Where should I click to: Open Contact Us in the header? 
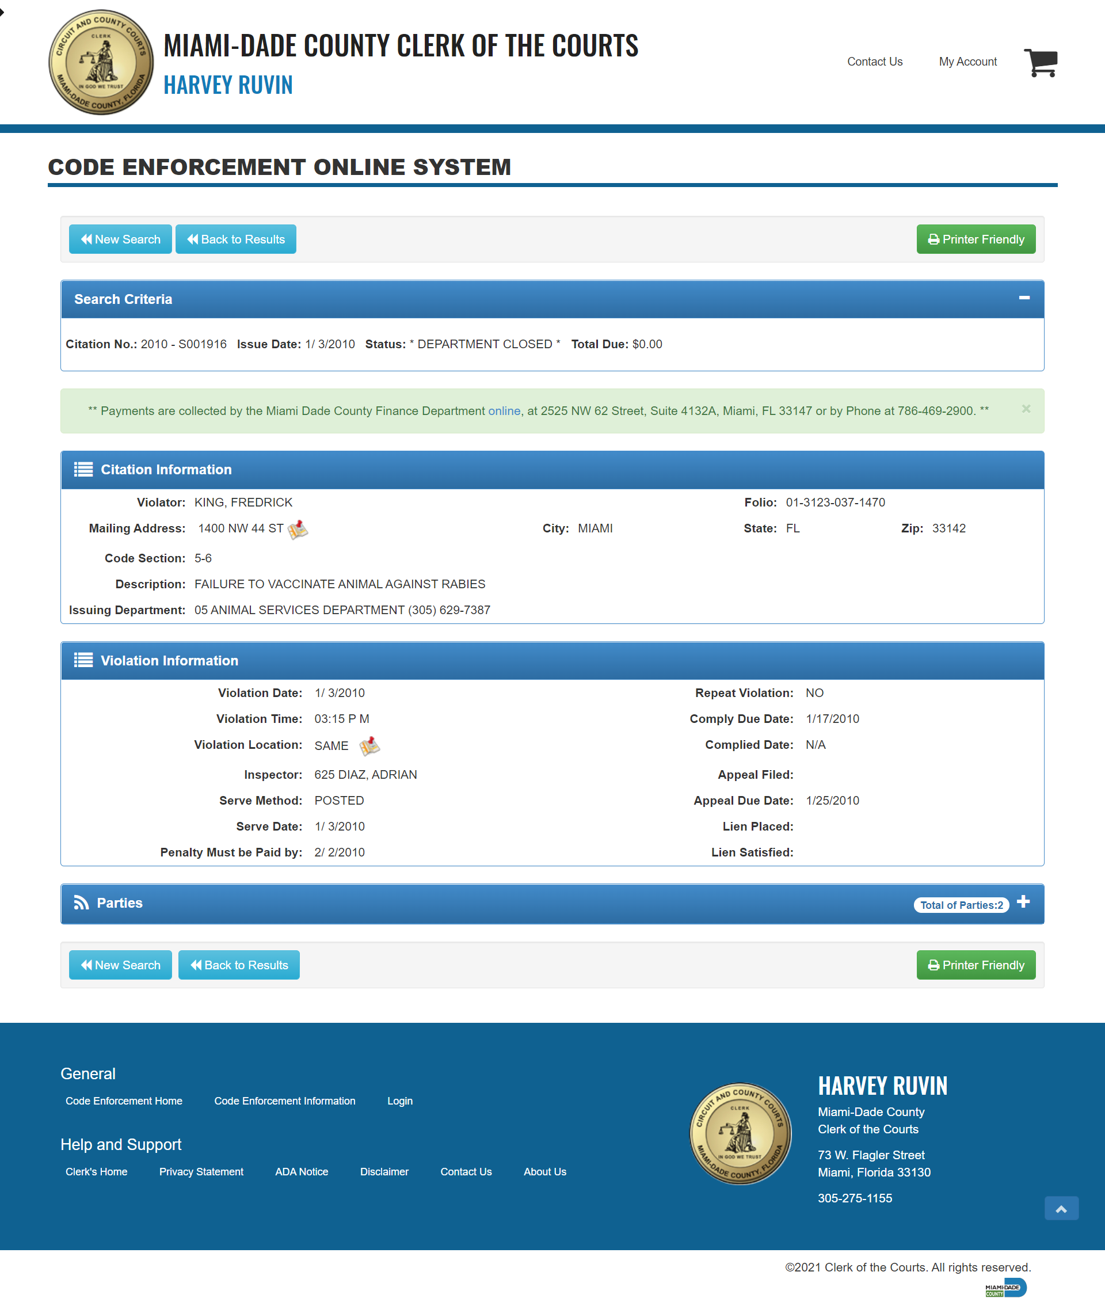pos(874,62)
